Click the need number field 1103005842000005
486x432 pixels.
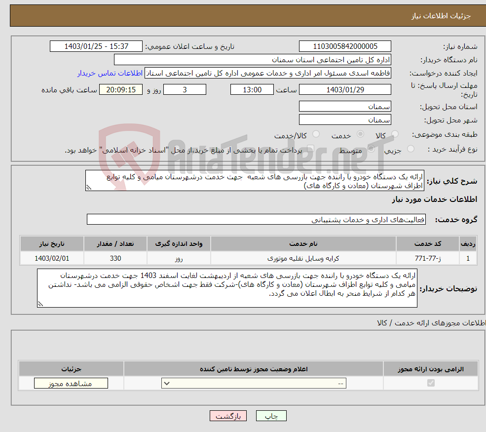tap(345, 46)
